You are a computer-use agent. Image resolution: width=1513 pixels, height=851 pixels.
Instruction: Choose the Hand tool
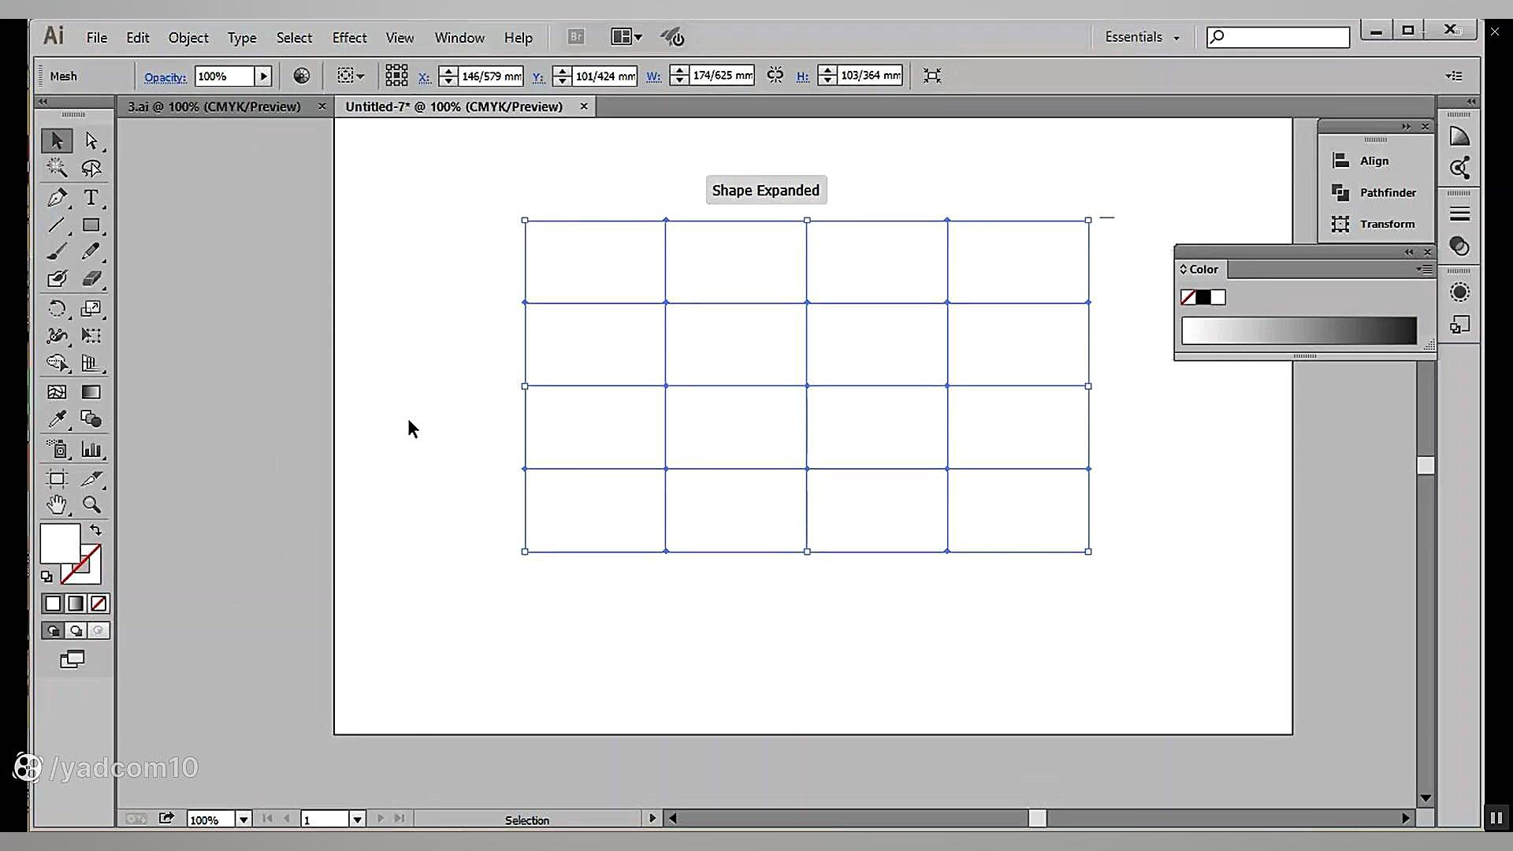click(x=57, y=505)
